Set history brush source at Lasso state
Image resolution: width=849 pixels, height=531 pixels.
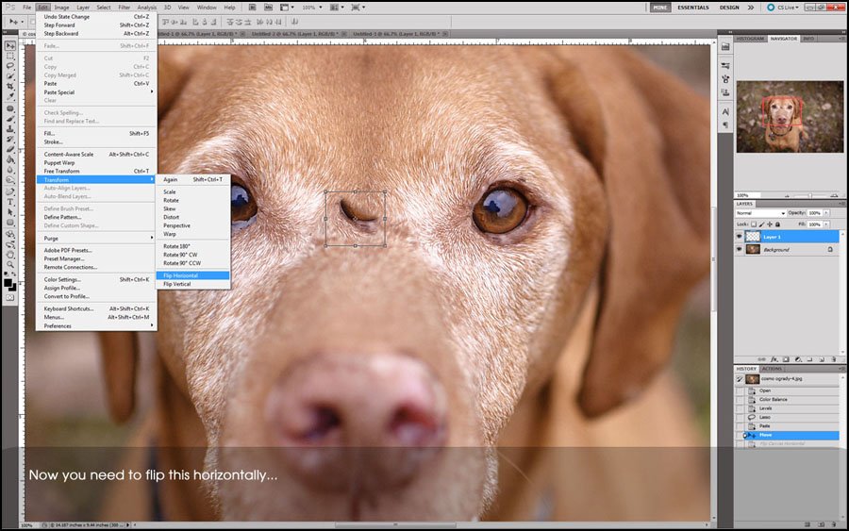[741, 417]
